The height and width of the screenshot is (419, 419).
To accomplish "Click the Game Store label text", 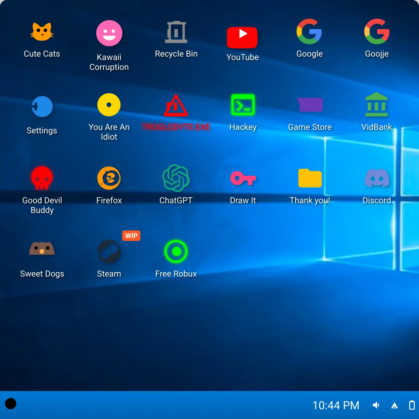I will 310,127.
